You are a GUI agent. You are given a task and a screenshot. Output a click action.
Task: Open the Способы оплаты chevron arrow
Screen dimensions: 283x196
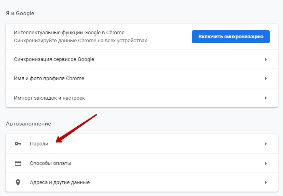click(266, 163)
